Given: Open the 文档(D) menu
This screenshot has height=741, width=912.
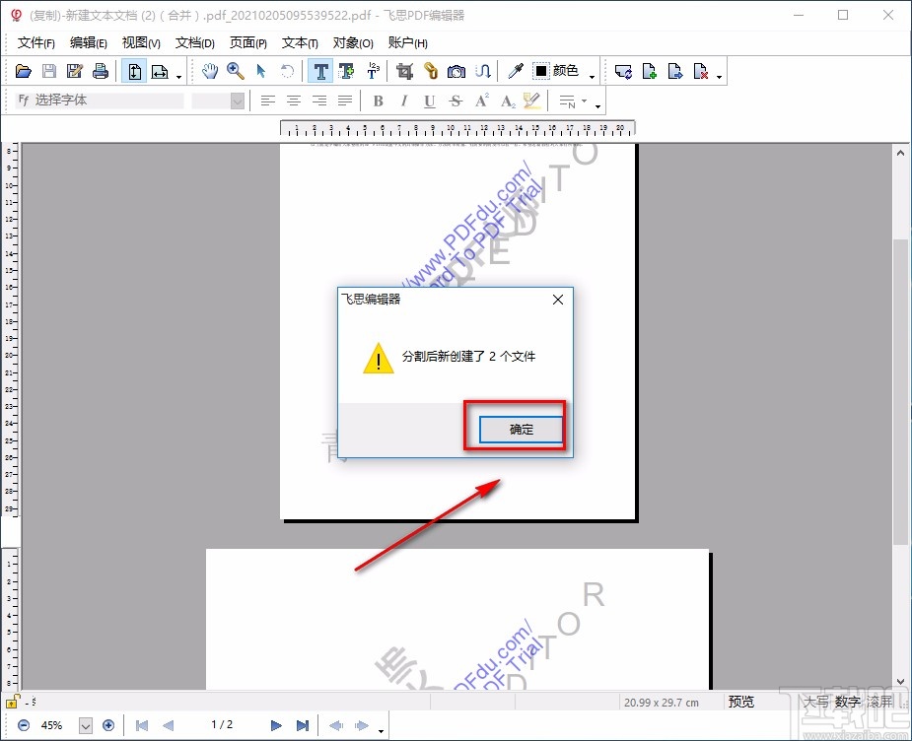Looking at the screenshot, I should (x=195, y=43).
